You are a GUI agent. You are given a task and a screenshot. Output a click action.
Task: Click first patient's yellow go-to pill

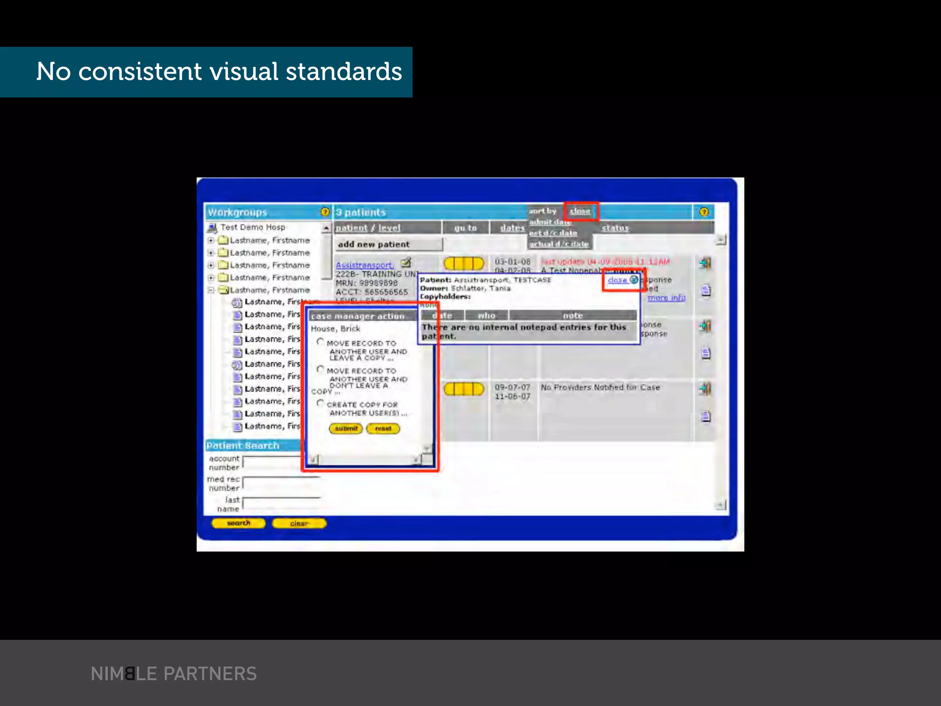pos(464,263)
